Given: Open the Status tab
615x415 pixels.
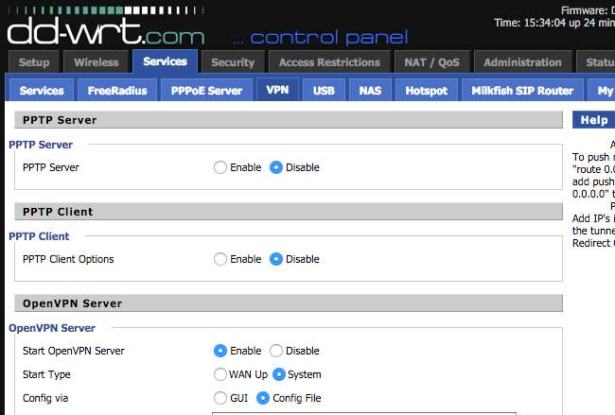Looking at the screenshot, I should tap(596, 61).
